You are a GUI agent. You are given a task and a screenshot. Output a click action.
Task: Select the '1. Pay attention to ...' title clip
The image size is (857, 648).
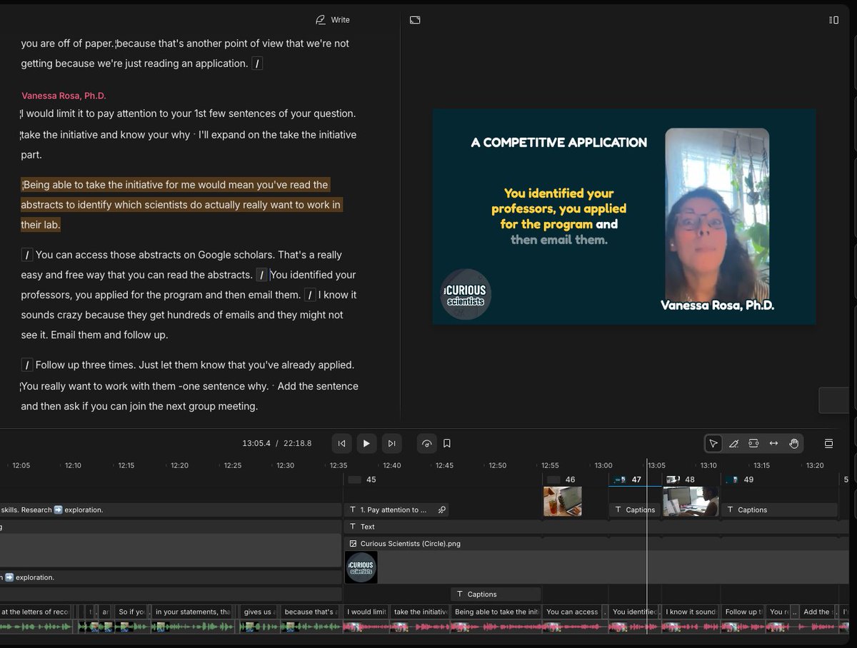396,510
